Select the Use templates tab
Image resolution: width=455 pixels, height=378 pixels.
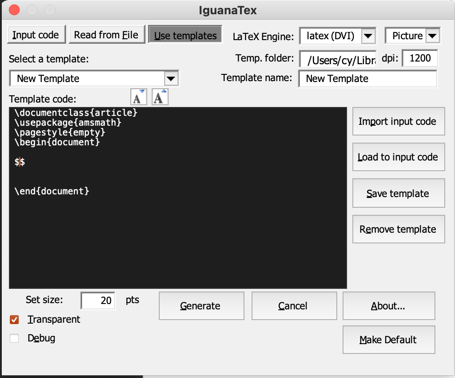click(x=185, y=35)
